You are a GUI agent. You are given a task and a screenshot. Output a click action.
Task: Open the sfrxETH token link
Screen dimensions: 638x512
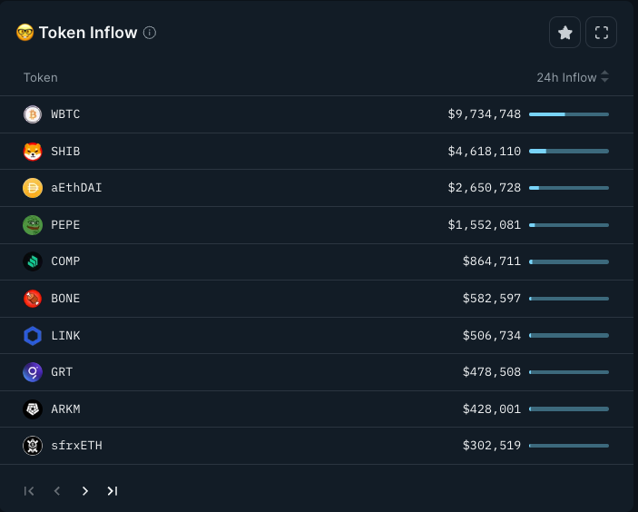(76, 446)
